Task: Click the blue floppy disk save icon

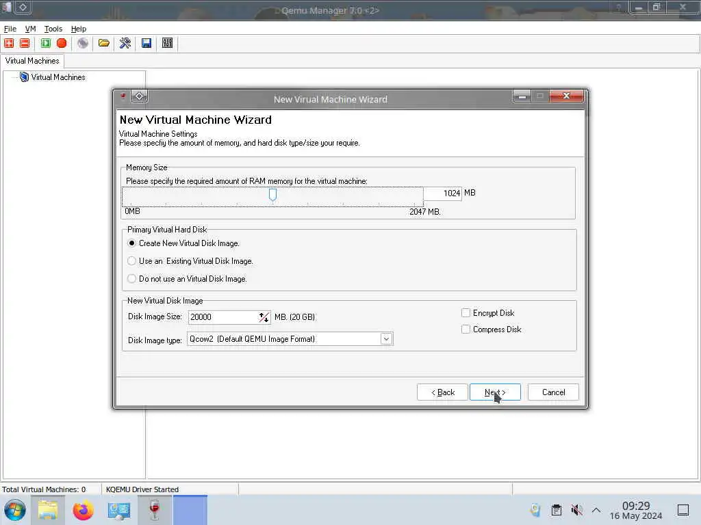Action: pyautogui.click(x=146, y=43)
